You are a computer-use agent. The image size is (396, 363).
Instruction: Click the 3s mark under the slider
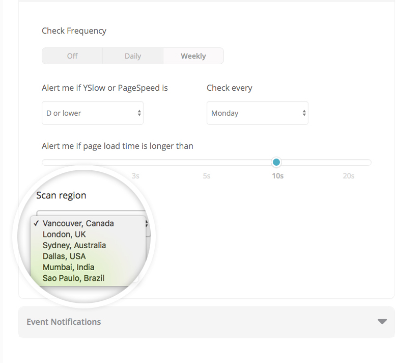pos(135,176)
